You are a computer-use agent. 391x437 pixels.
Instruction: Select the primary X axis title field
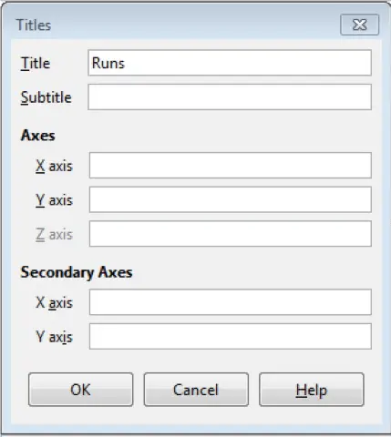pyautogui.click(x=231, y=166)
